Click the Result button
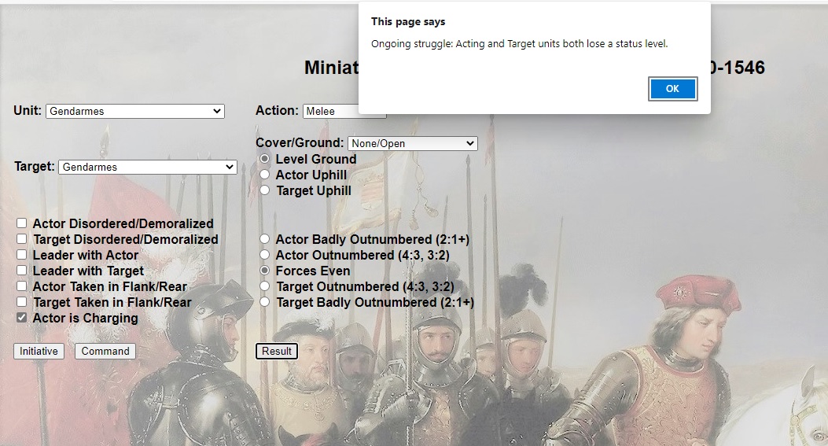828x446 pixels. tap(277, 351)
